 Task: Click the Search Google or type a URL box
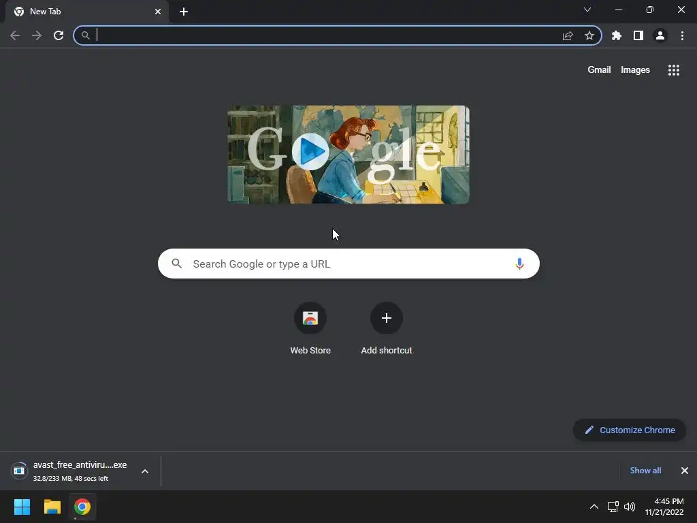(x=348, y=264)
